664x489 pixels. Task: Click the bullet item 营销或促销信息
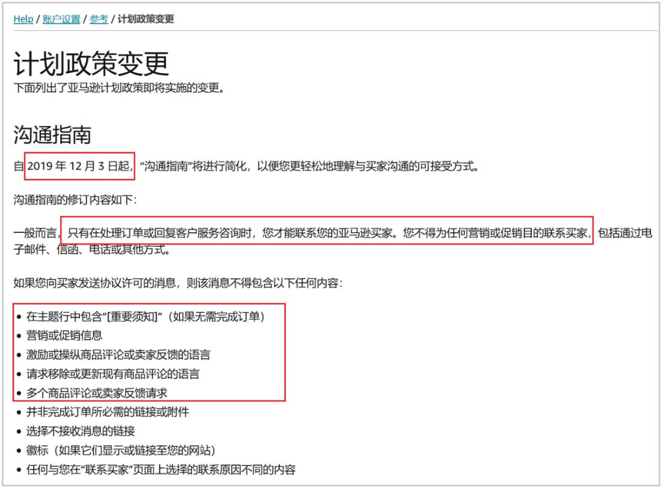[64, 335]
